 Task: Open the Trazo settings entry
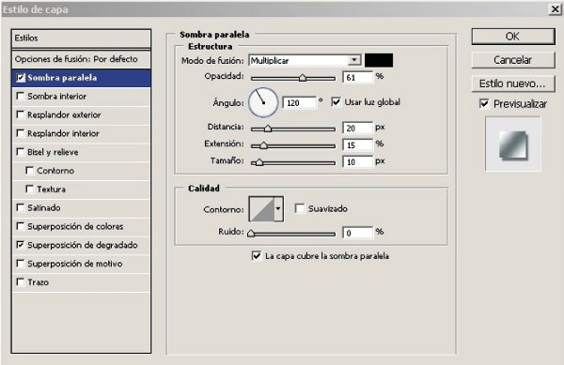click(81, 282)
